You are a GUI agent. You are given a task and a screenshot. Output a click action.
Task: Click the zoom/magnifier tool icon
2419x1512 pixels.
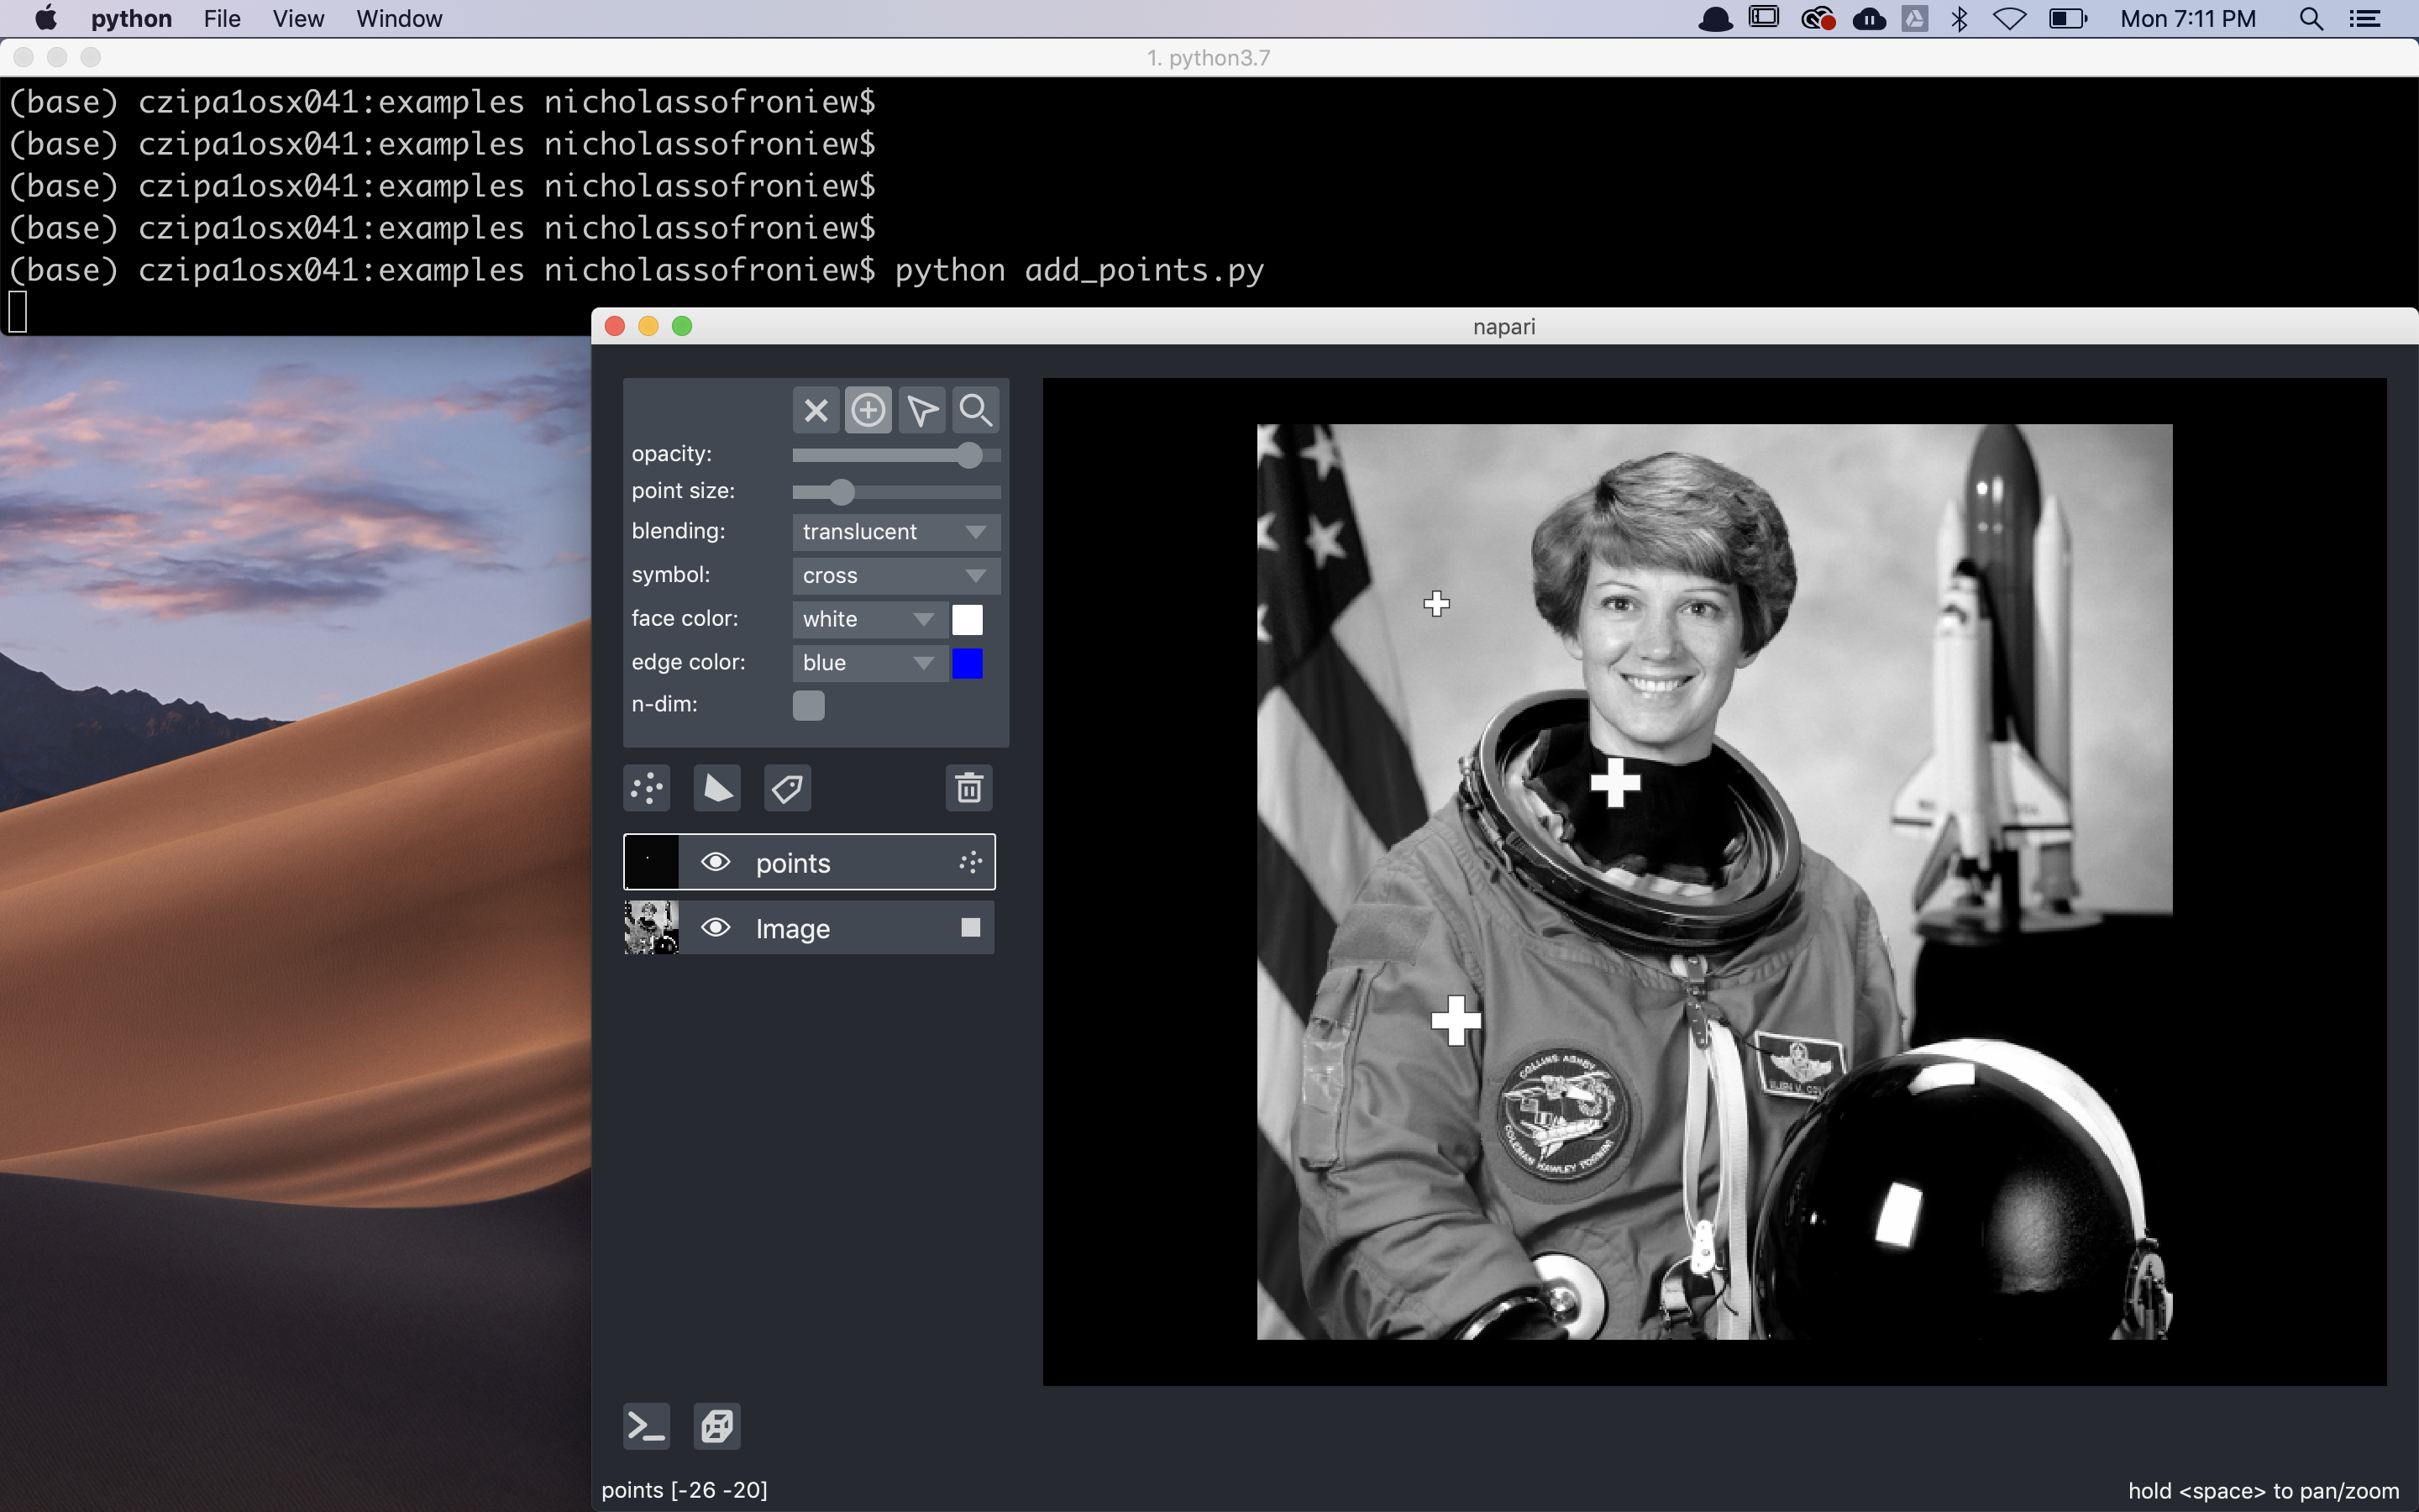coord(975,409)
